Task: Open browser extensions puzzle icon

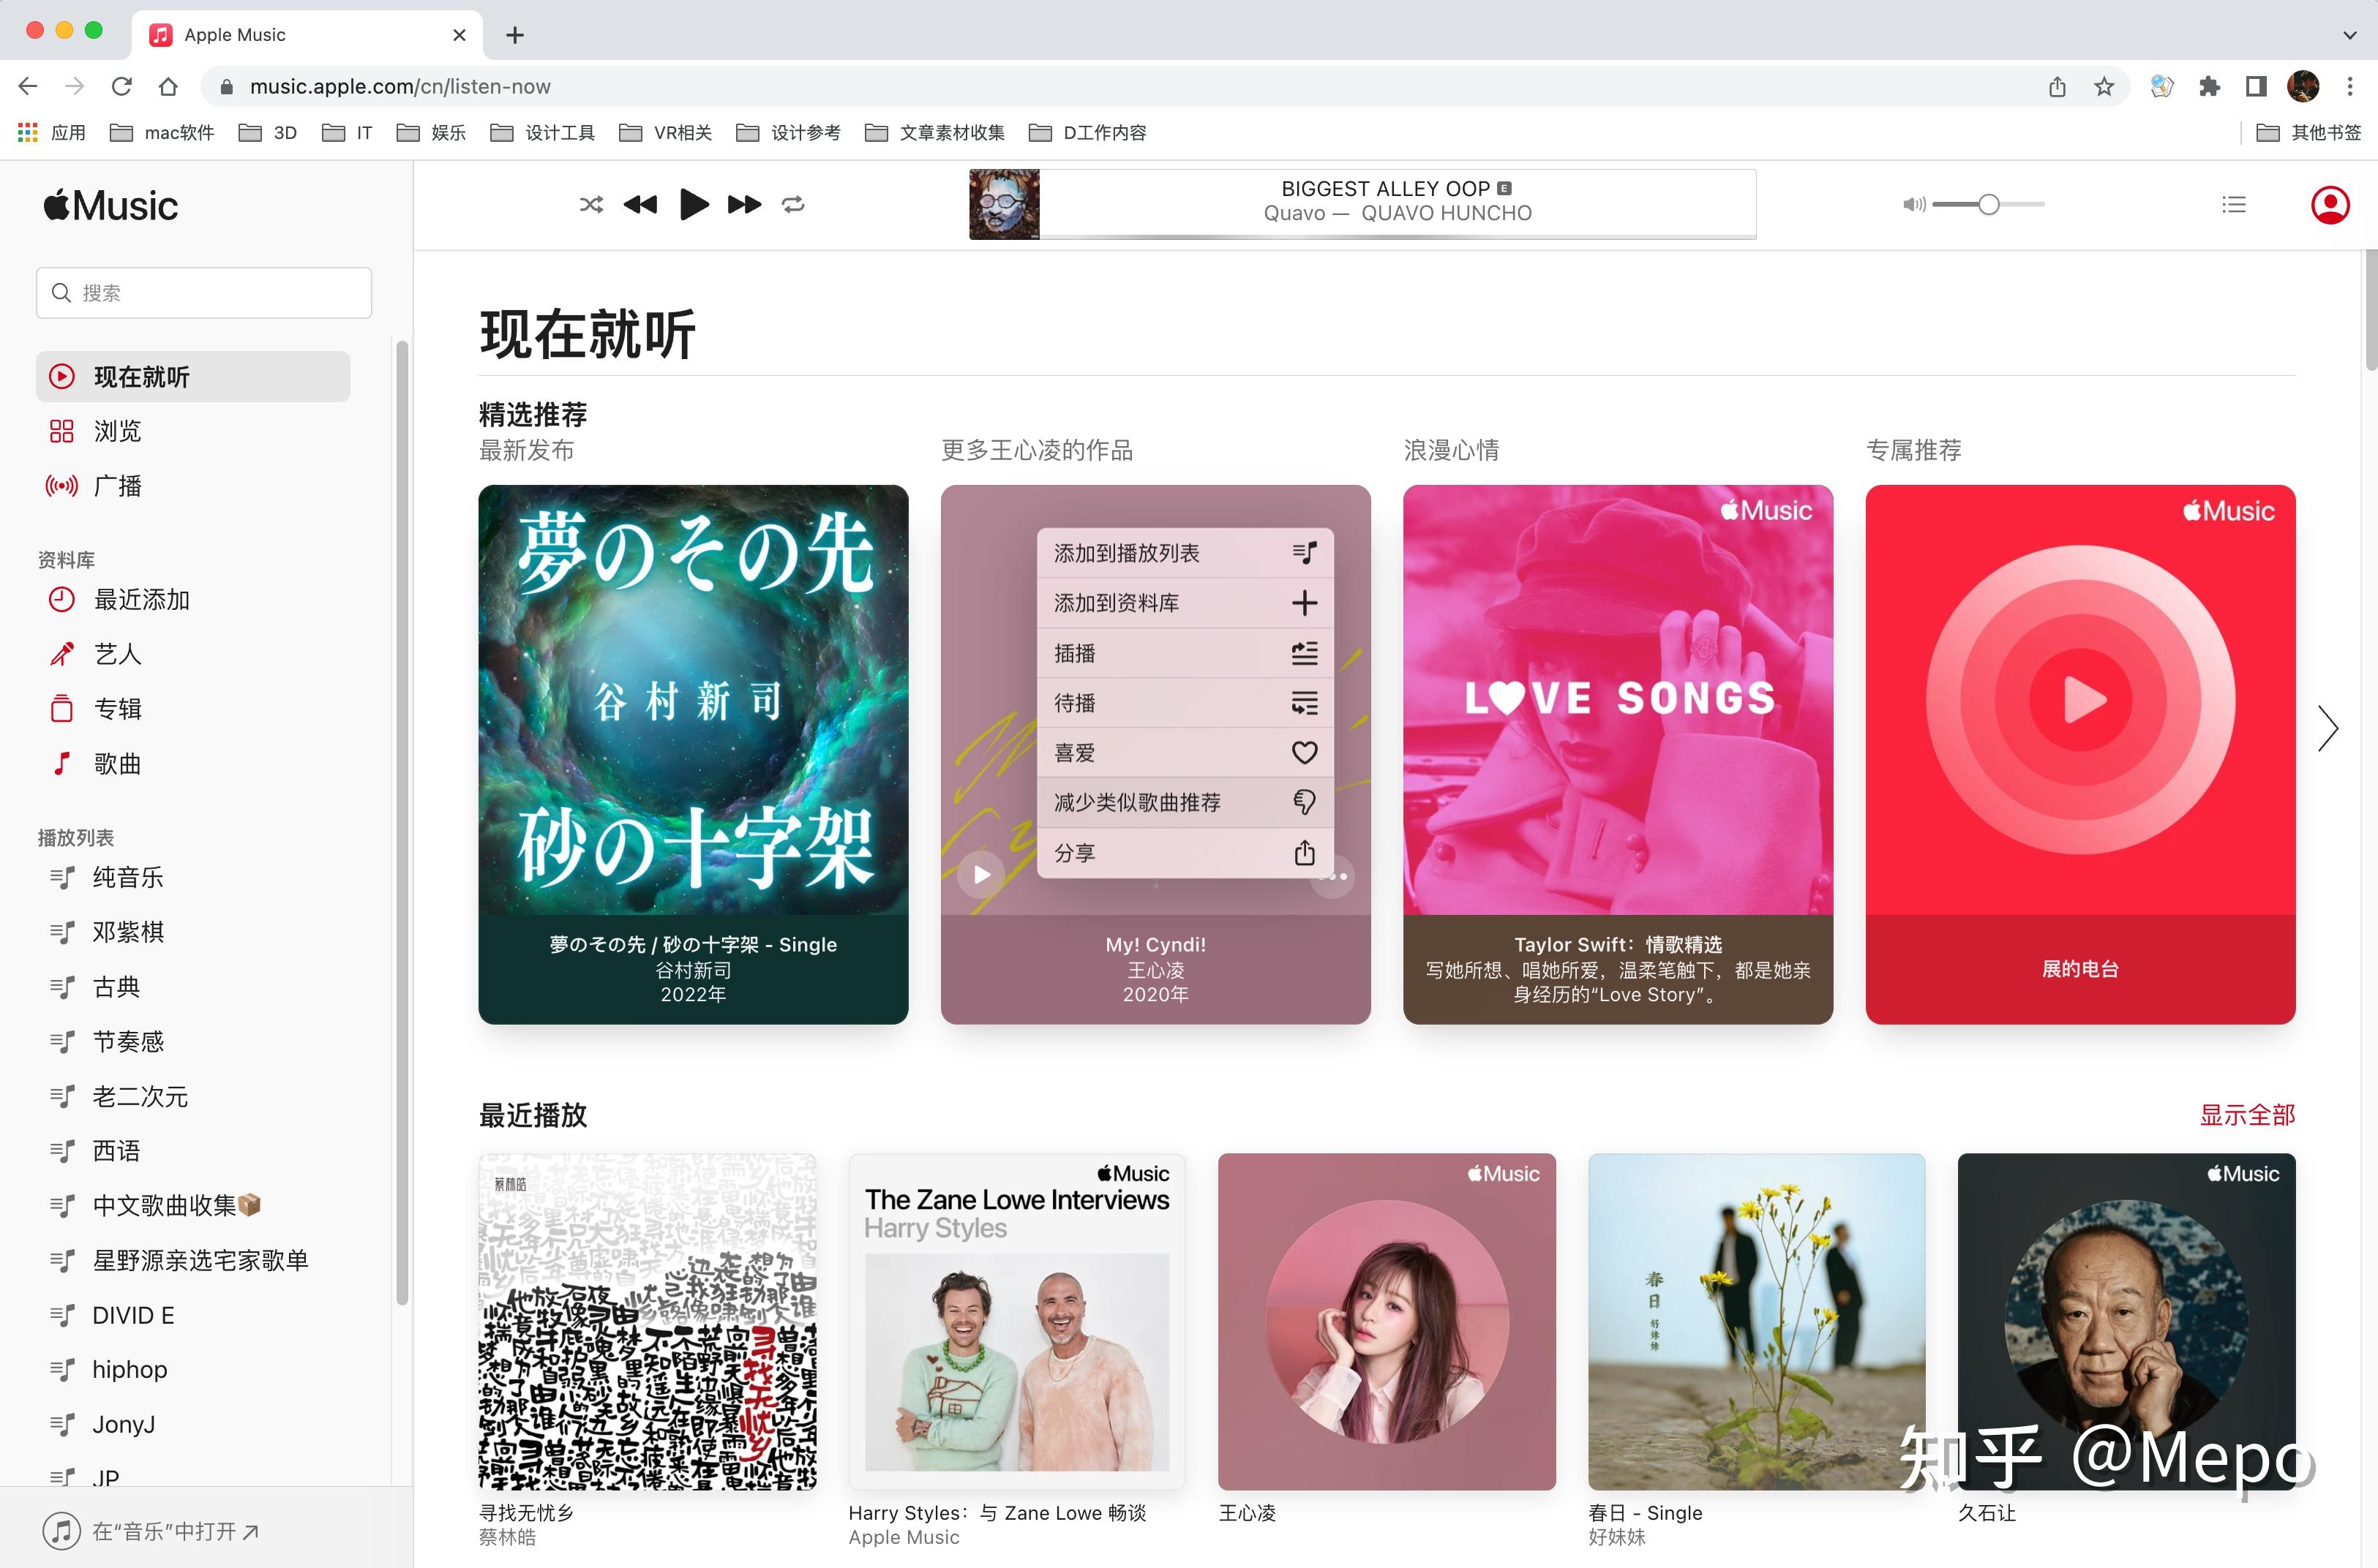Action: (2210, 87)
